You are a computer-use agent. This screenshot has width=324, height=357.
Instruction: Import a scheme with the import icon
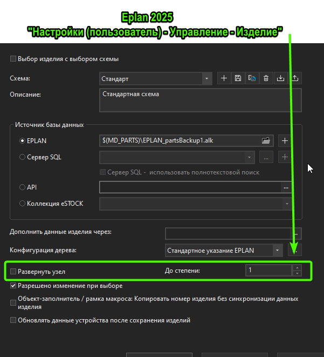[x=281, y=78]
